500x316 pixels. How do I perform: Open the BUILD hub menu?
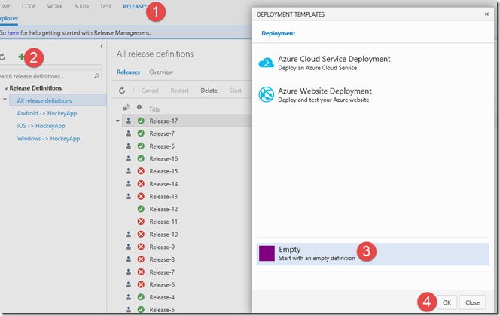pos(81,6)
